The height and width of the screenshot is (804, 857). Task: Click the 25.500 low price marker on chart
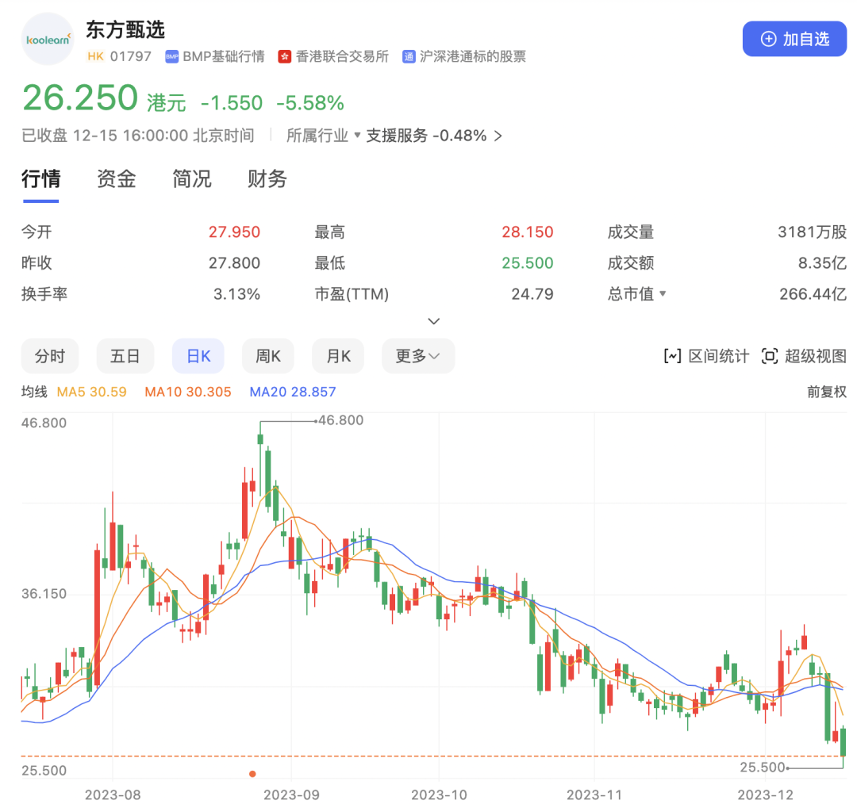763,768
